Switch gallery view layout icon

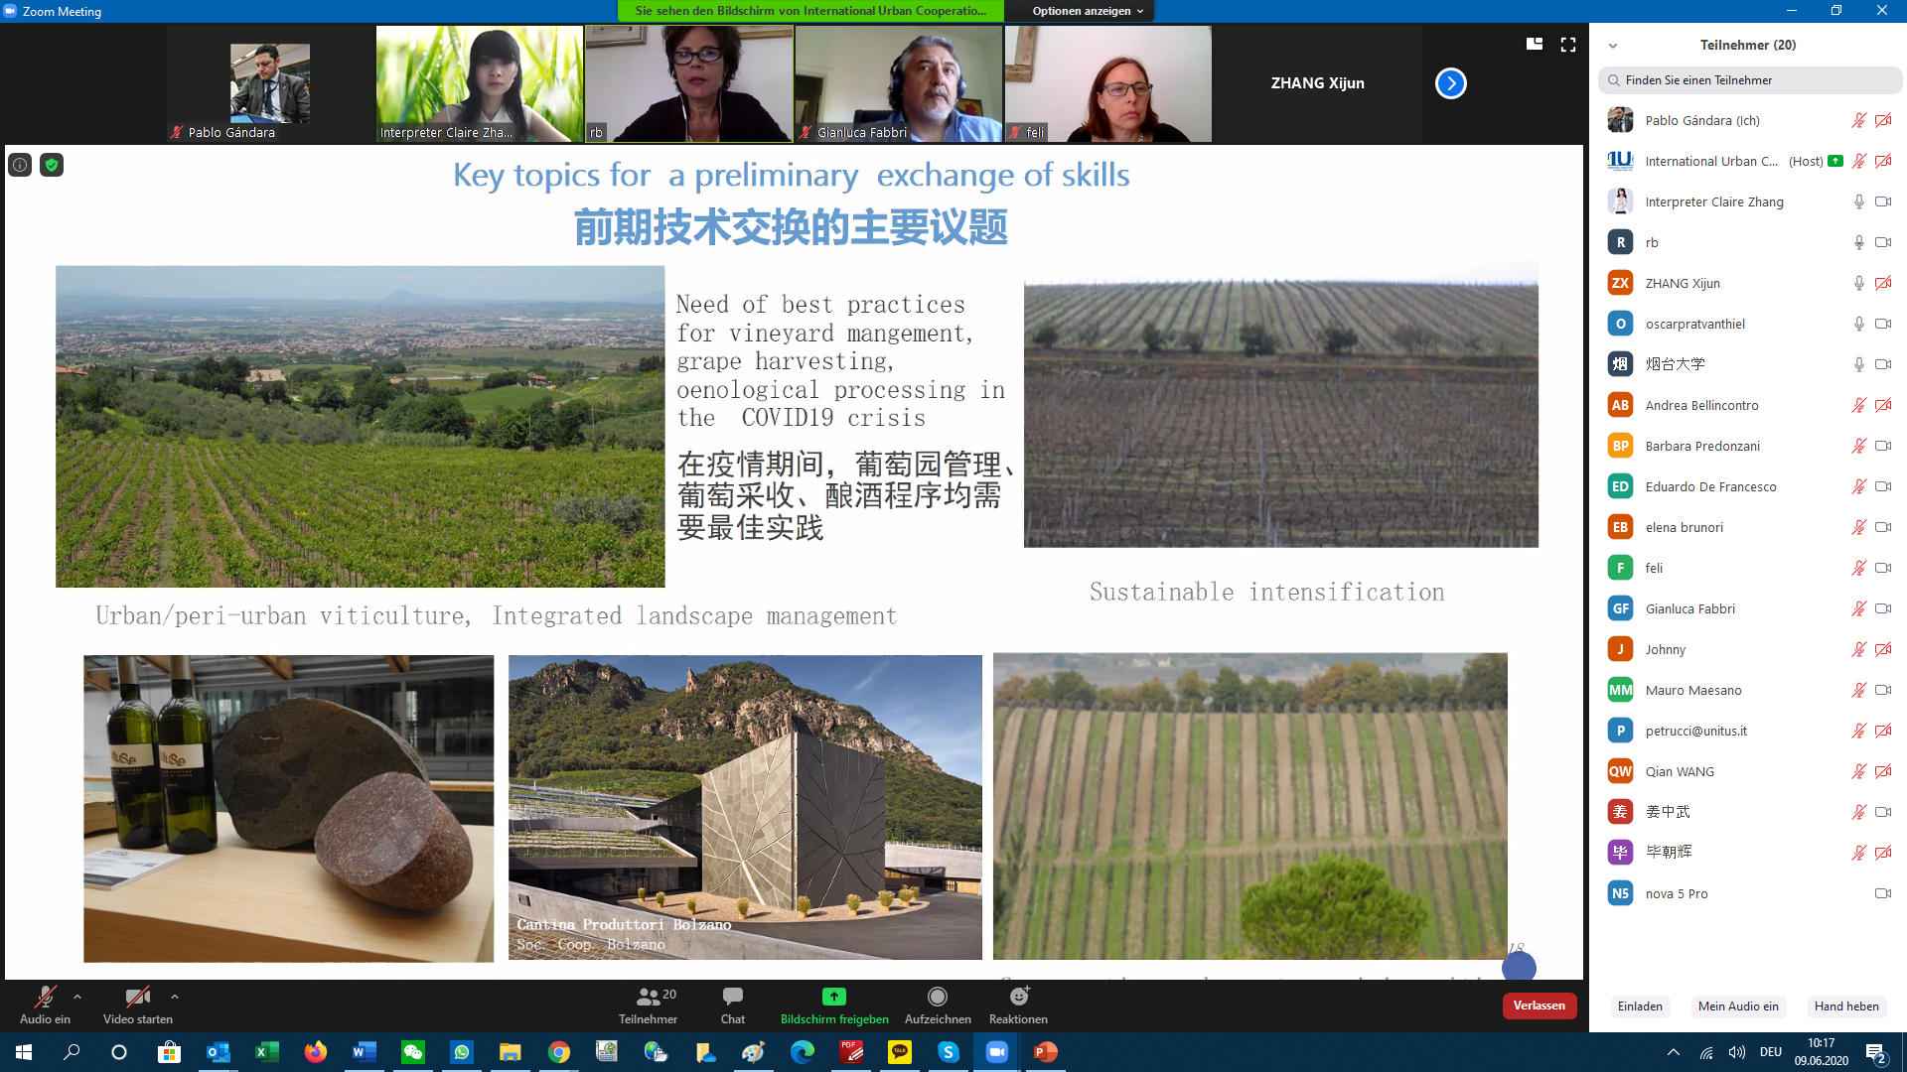tap(1535, 45)
